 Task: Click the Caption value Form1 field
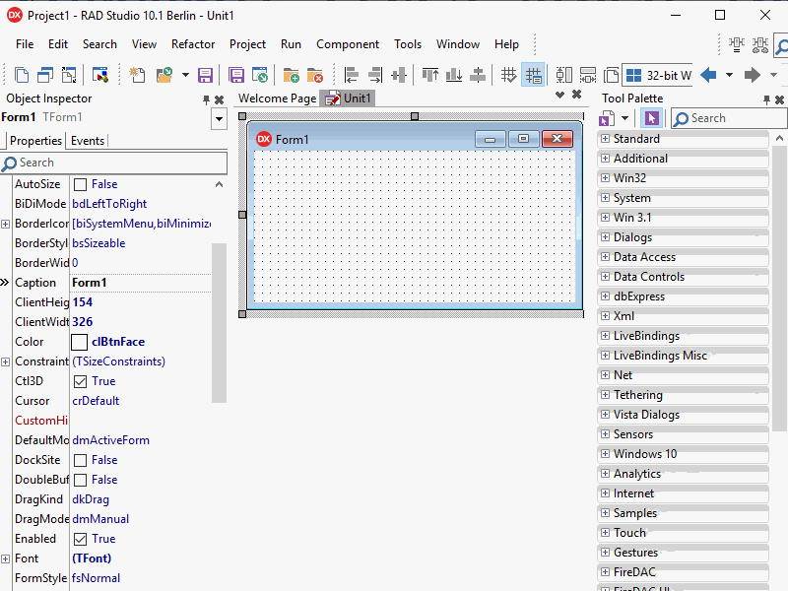(141, 283)
